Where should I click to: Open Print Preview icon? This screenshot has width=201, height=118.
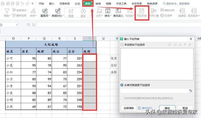tap(18, 4)
